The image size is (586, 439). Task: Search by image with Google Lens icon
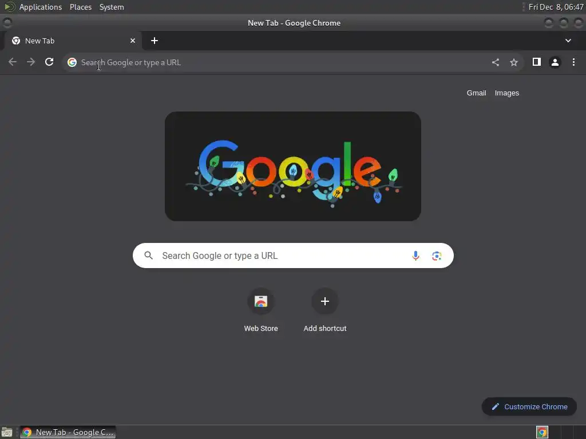coord(437,256)
